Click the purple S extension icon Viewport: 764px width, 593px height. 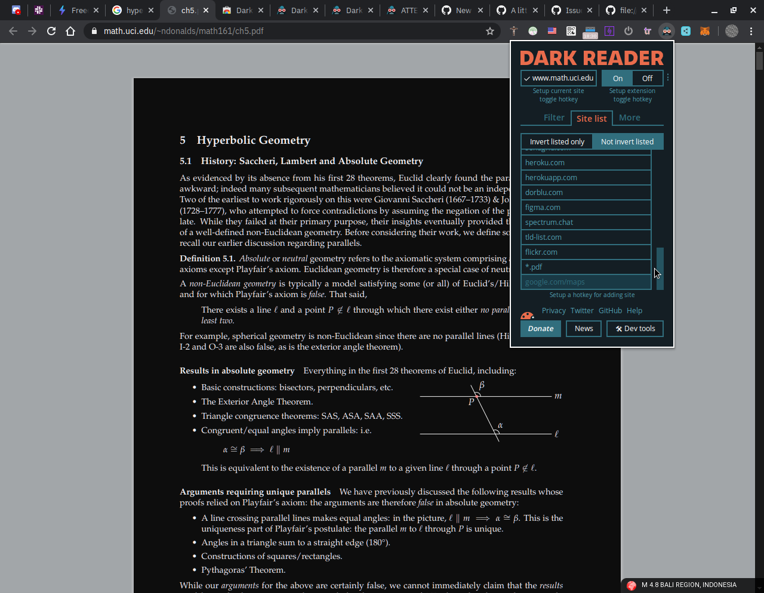tap(609, 30)
